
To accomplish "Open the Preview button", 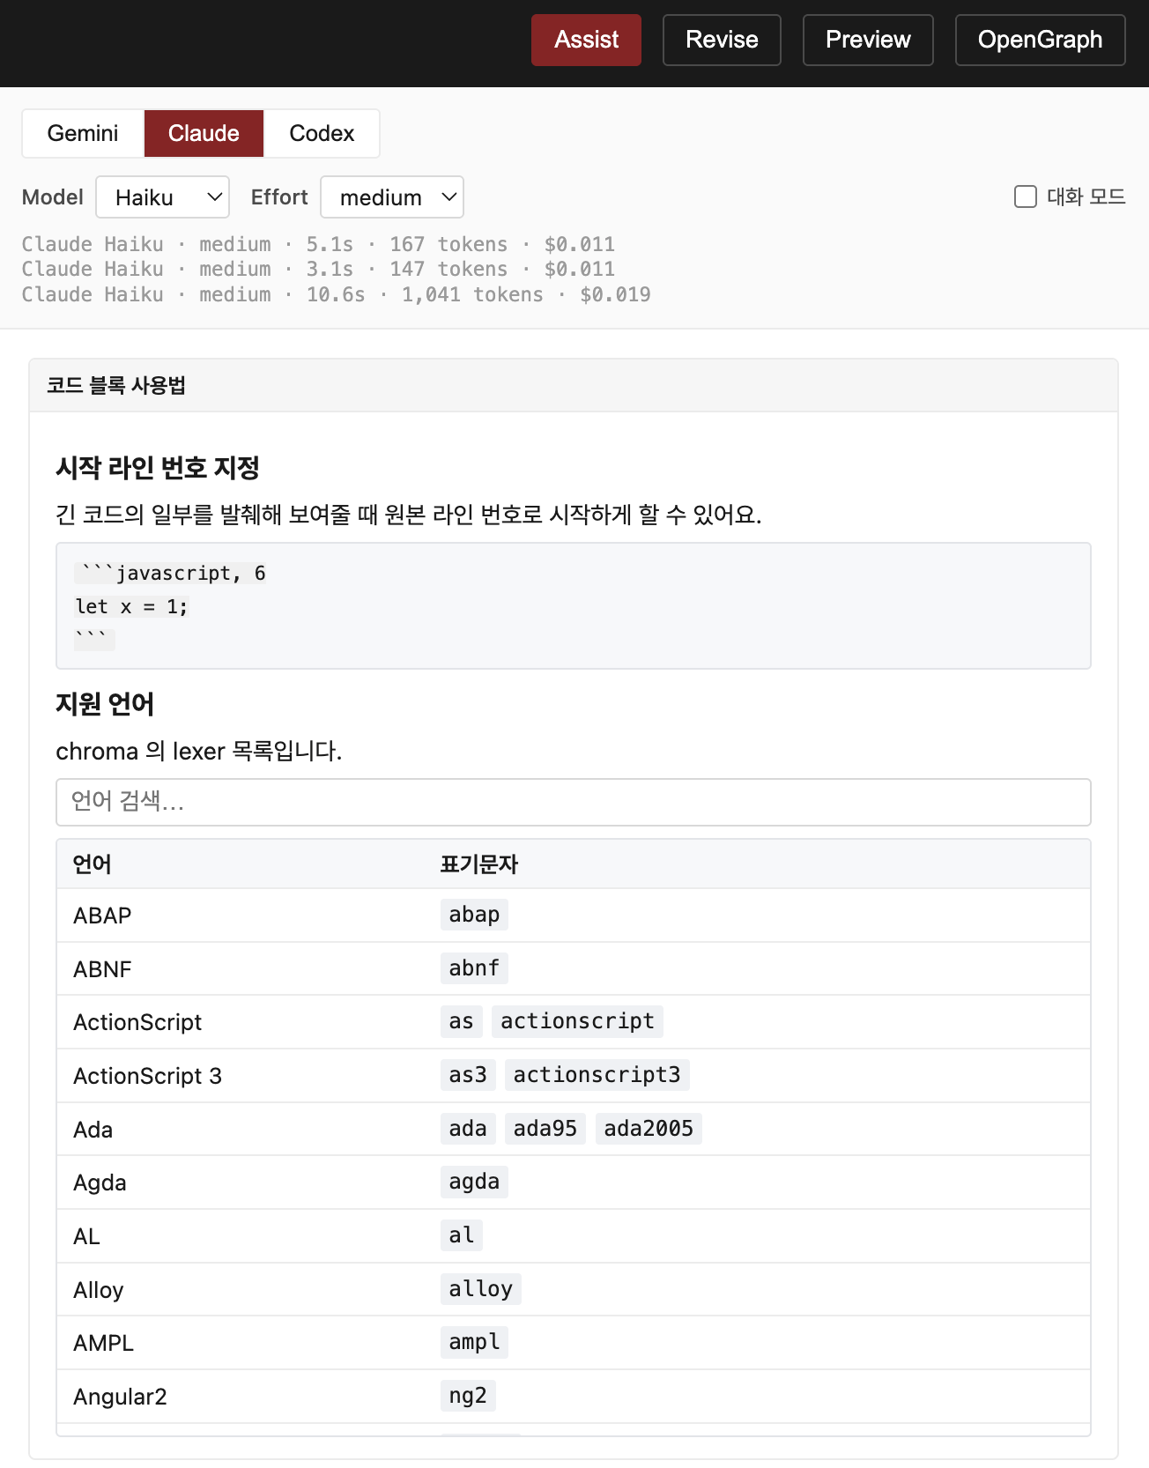I will [x=868, y=40].
